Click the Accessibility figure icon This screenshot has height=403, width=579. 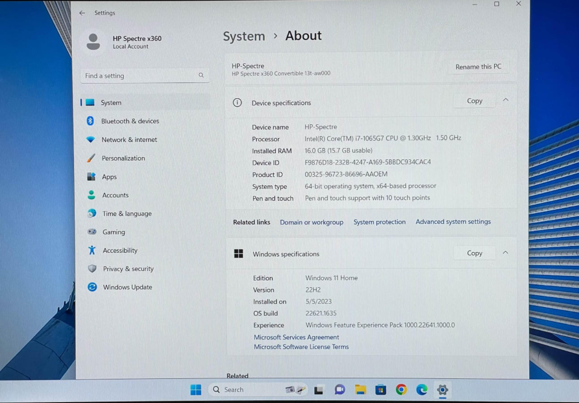pyautogui.click(x=92, y=250)
